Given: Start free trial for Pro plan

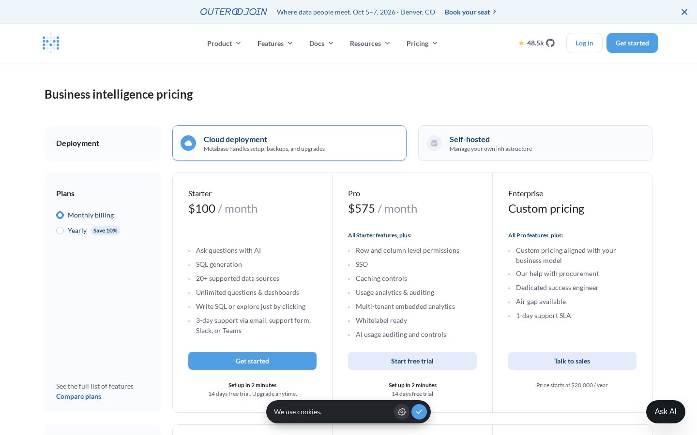Looking at the screenshot, I should coord(412,361).
